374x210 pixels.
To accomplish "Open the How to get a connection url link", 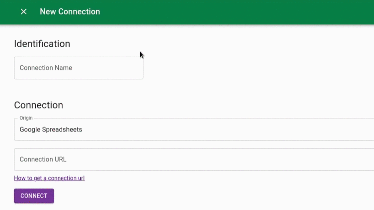I will [x=49, y=178].
